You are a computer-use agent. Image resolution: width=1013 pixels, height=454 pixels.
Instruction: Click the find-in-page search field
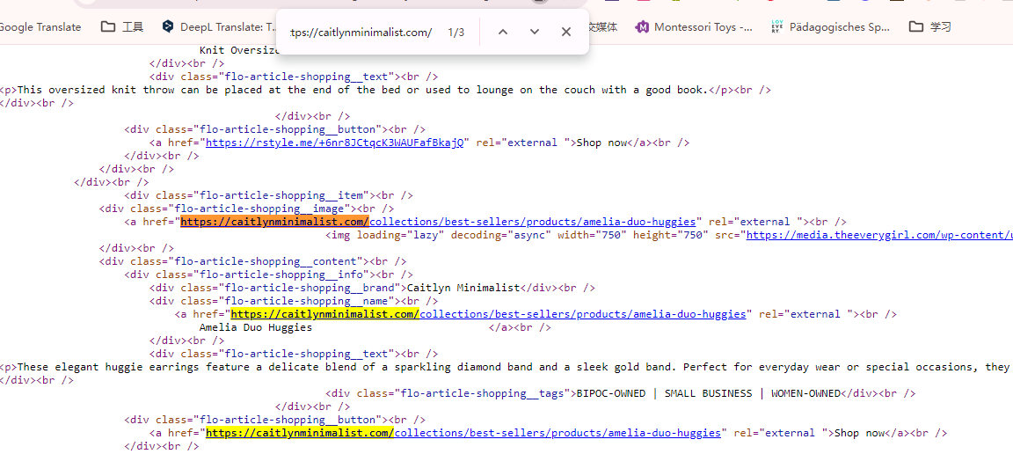[x=361, y=32]
